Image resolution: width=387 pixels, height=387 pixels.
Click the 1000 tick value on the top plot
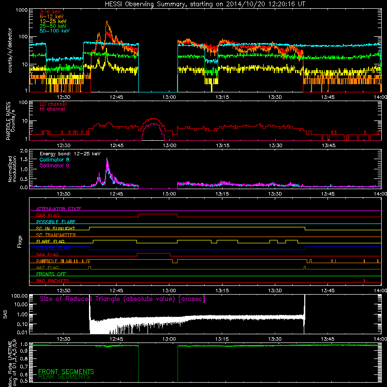(x=22, y=10)
